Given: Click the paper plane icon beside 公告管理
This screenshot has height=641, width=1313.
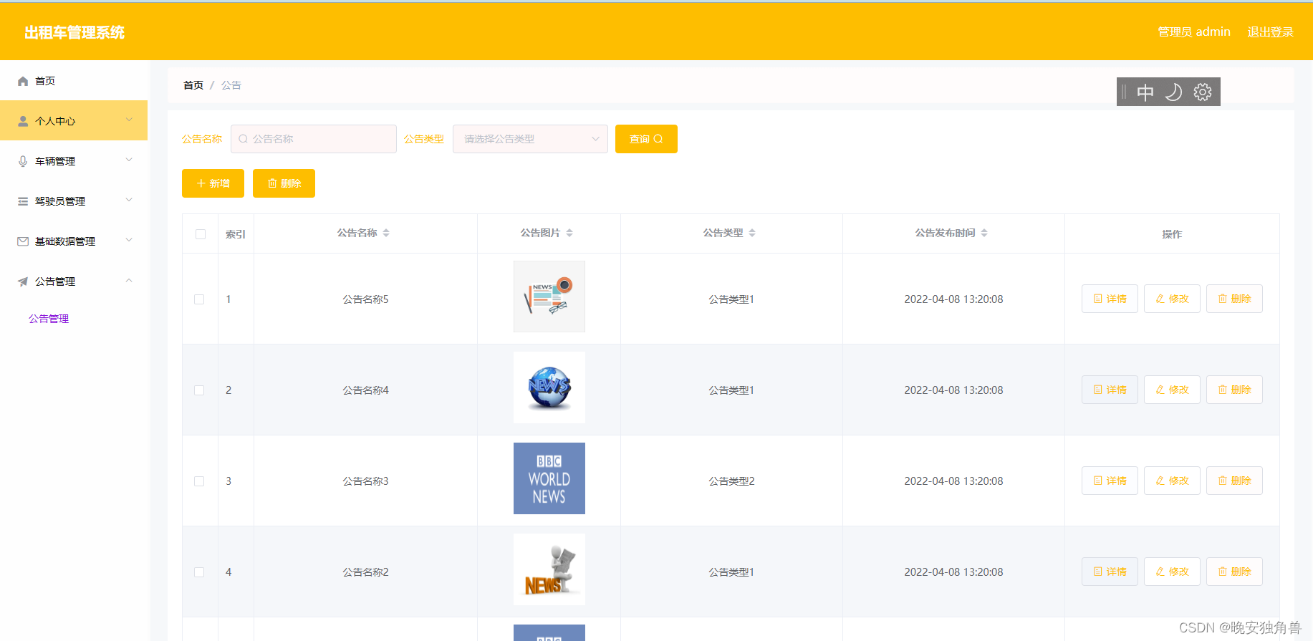Looking at the screenshot, I should click(23, 281).
